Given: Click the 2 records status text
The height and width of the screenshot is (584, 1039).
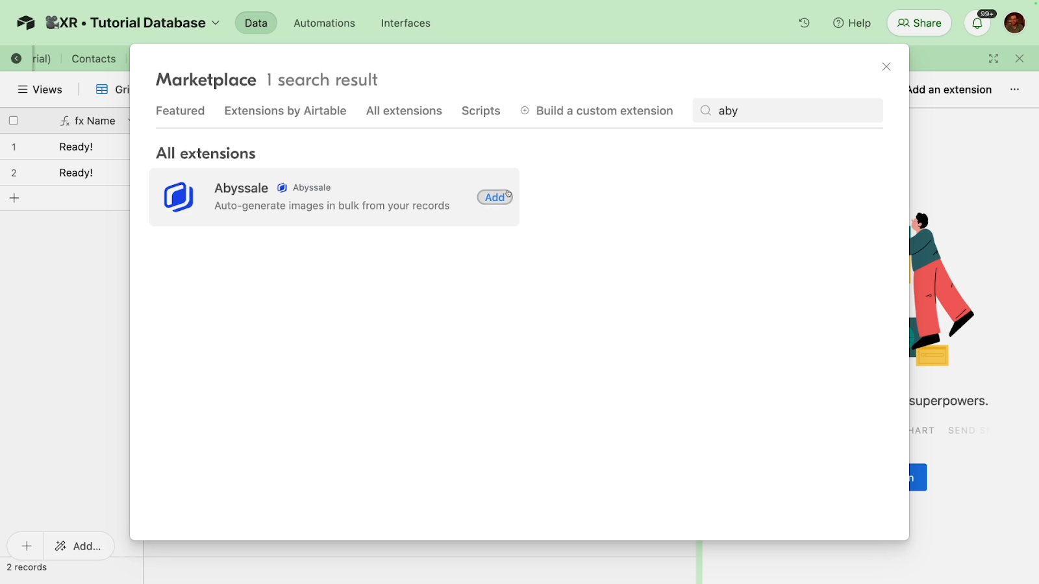Looking at the screenshot, I should (27, 567).
